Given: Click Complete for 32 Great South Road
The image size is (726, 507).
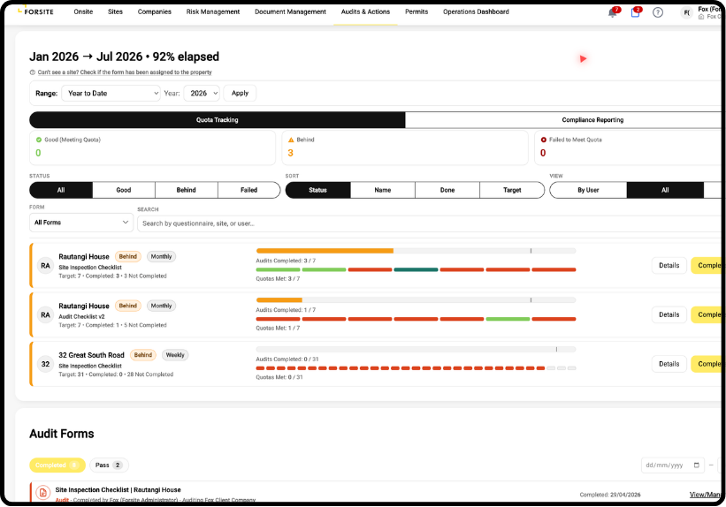Looking at the screenshot, I should [707, 364].
